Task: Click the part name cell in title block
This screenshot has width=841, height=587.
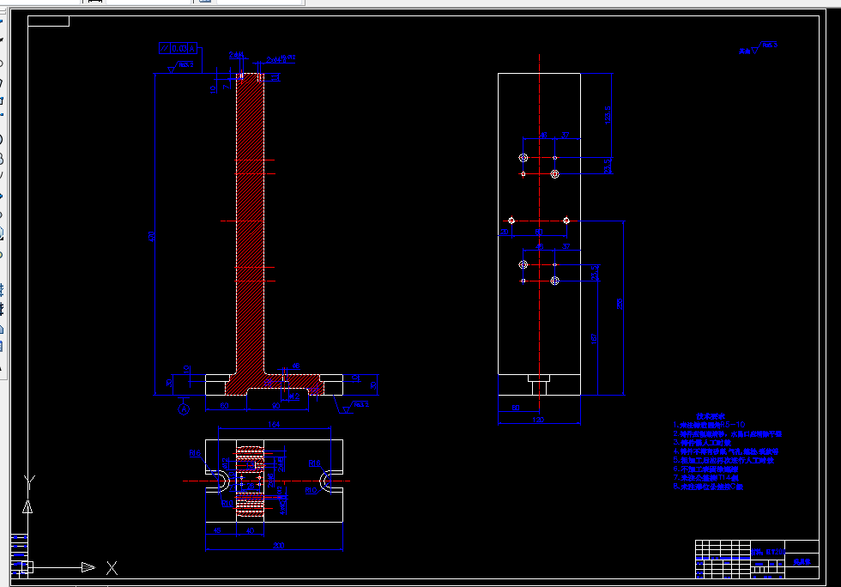Action: pos(802,562)
